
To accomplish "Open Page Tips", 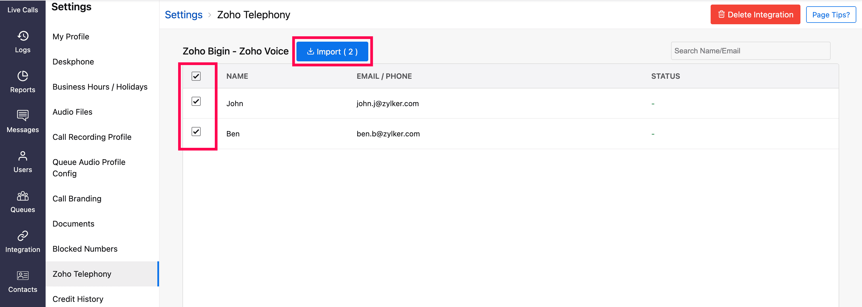I will [831, 14].
